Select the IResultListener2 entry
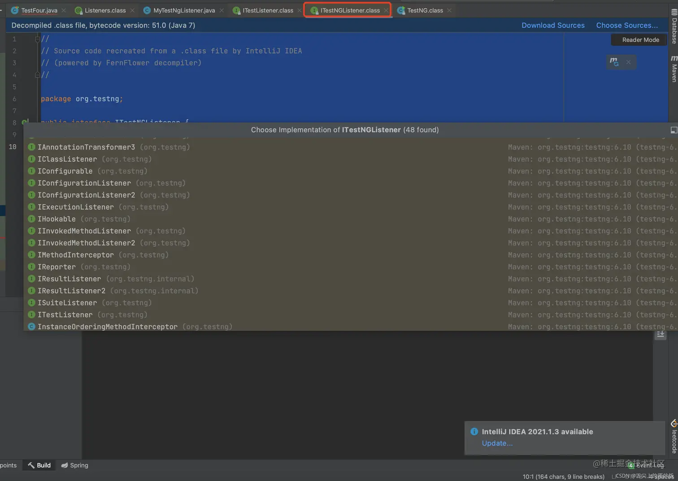The height and width of the screenshot is (481, 678). 351,291
